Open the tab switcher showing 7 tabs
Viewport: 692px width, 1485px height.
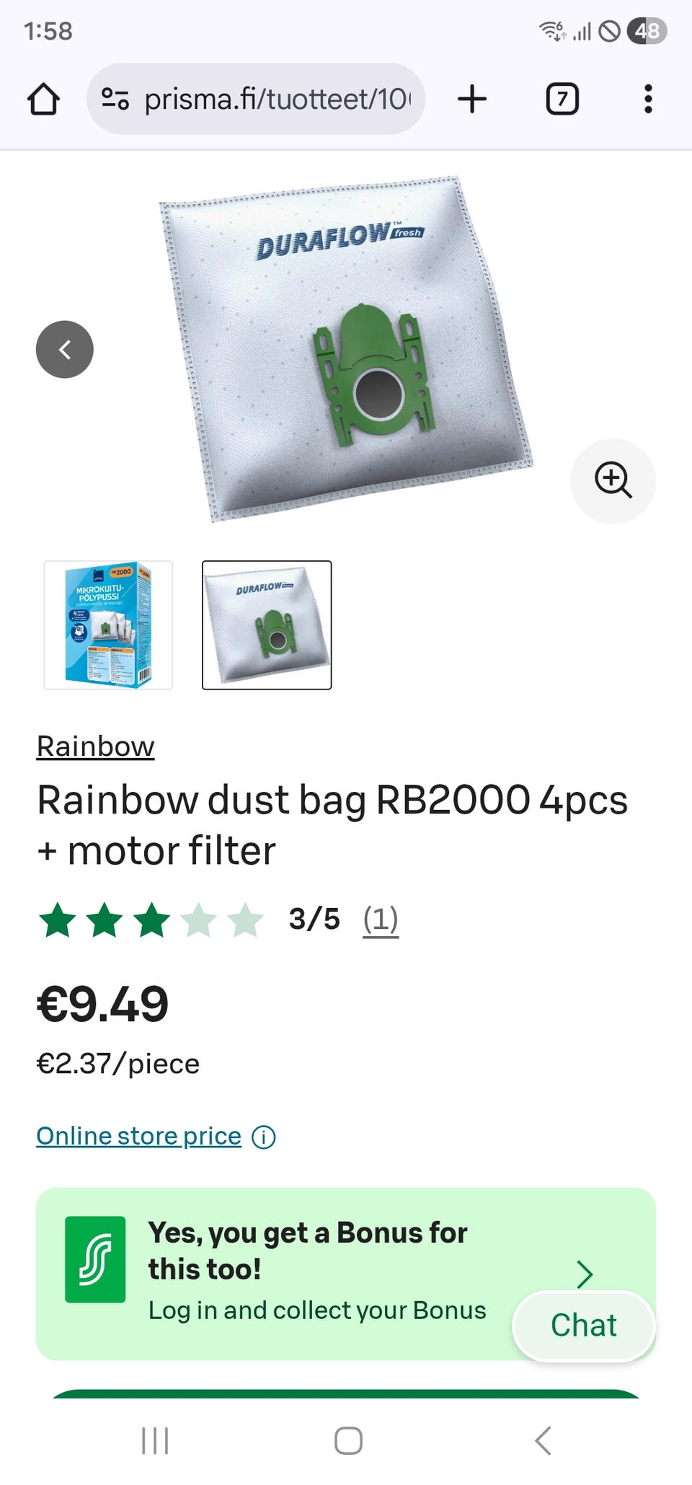coord(562,99)
